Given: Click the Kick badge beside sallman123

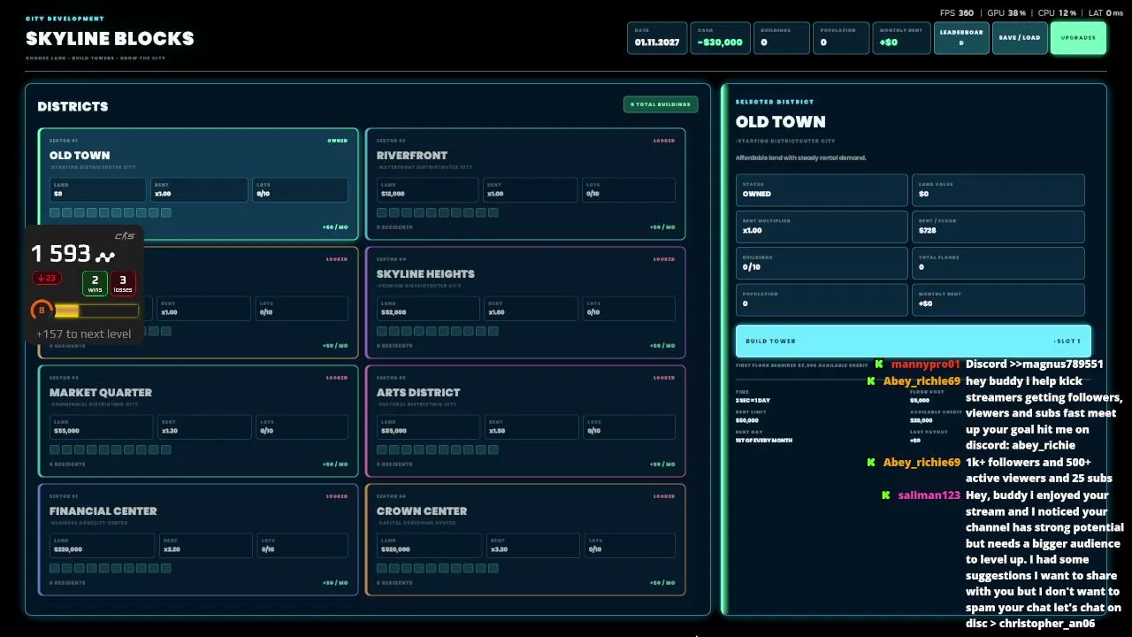Looking at the screenshot, I should pyautogui.click(x=885, y=495).
